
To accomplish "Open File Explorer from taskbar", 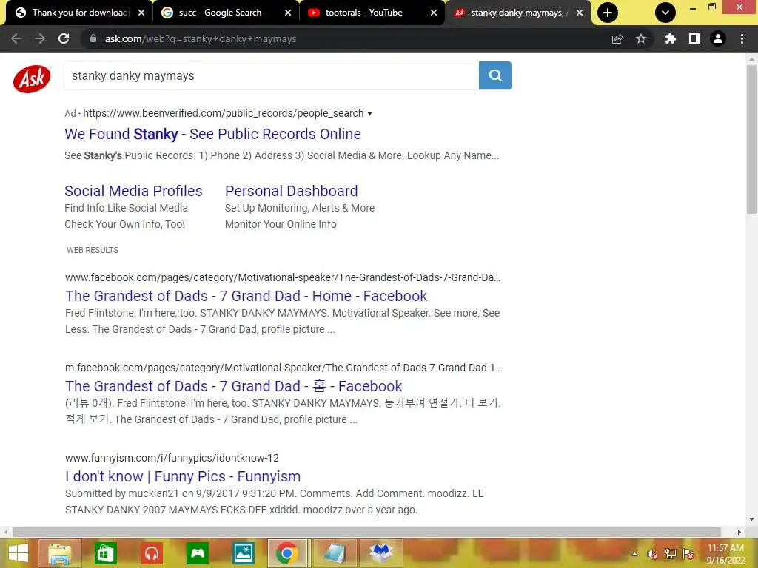I will pyautogui.click(x=60, y=553).
